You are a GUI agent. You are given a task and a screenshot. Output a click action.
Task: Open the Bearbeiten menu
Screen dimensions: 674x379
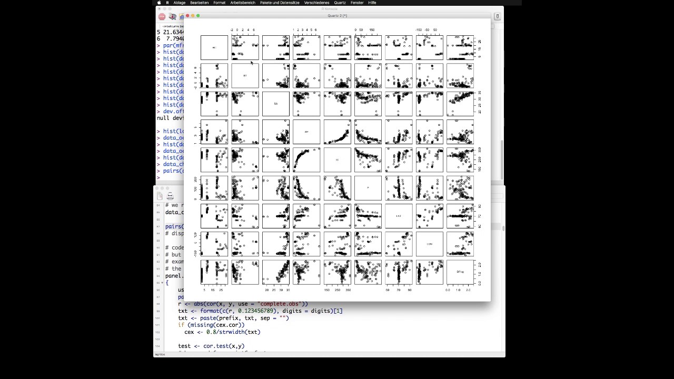pyautogui.click(x=200, y=3)
